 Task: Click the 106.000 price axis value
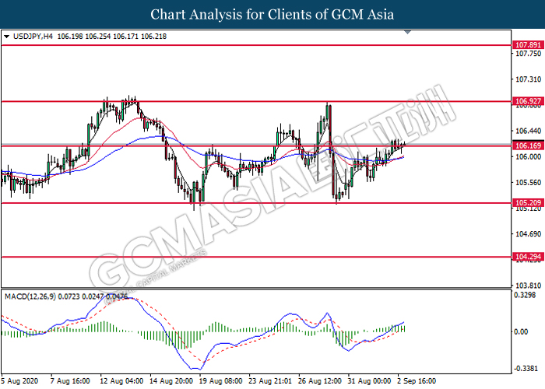point(528,156)
